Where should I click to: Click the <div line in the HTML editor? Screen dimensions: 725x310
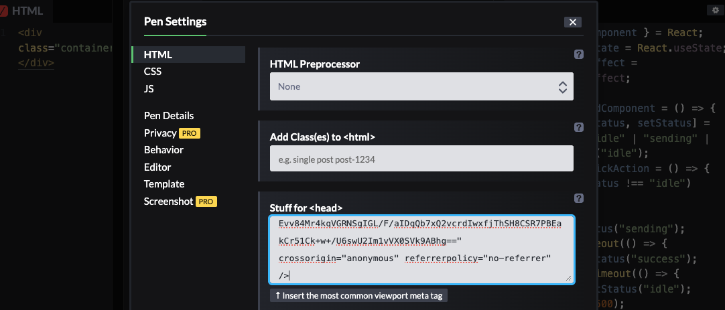(30, 33)
